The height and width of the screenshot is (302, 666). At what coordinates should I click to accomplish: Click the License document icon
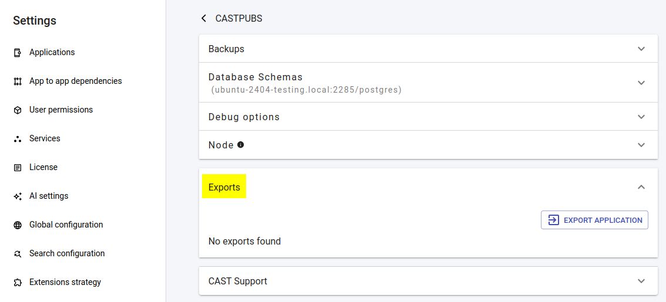tap(18, 168)
